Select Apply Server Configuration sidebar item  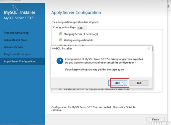pyautogui.click(x=19, y=61)
